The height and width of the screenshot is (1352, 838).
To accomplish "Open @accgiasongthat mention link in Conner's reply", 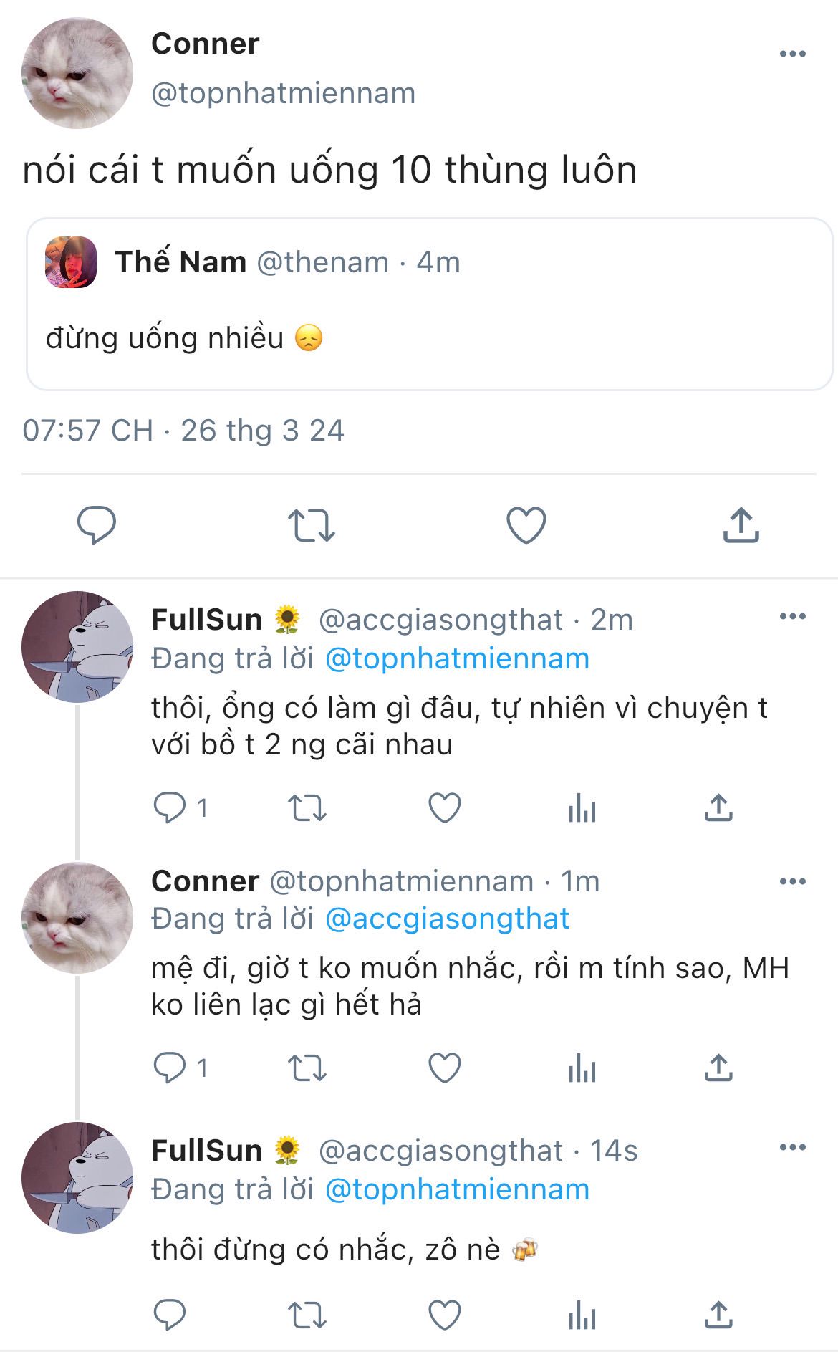I will [447, 919].
